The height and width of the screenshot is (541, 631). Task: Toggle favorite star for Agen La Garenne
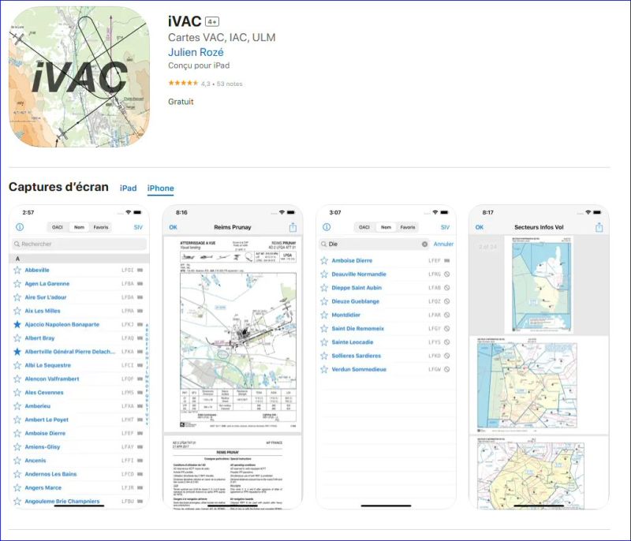[17, 284]
